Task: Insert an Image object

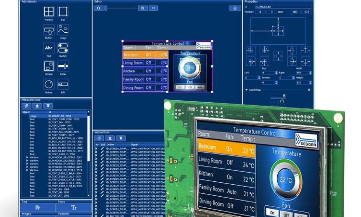Action: [63, 31]
